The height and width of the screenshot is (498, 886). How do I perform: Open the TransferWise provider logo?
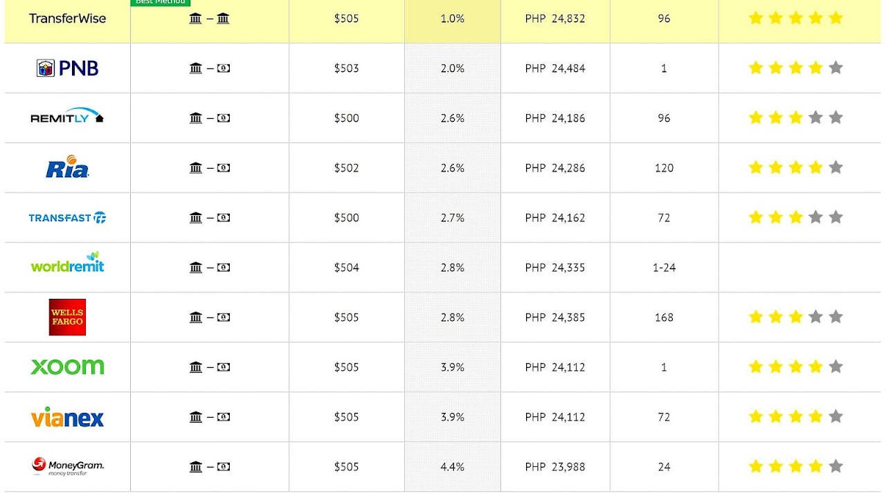(67, 19)
